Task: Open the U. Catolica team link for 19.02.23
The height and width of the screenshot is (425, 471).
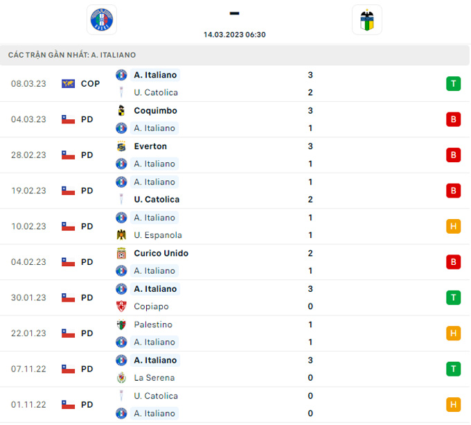Action: click(157, 199)
